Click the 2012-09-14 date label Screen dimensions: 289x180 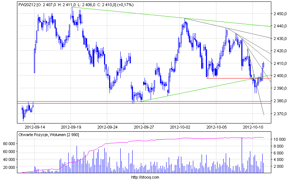[x=35, y=127]
